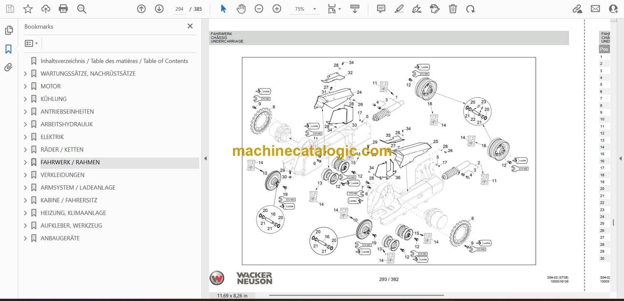This screenshot has width=624, height=301.
Task: Add the document to starred favorites
Action: tap(28, 9)
